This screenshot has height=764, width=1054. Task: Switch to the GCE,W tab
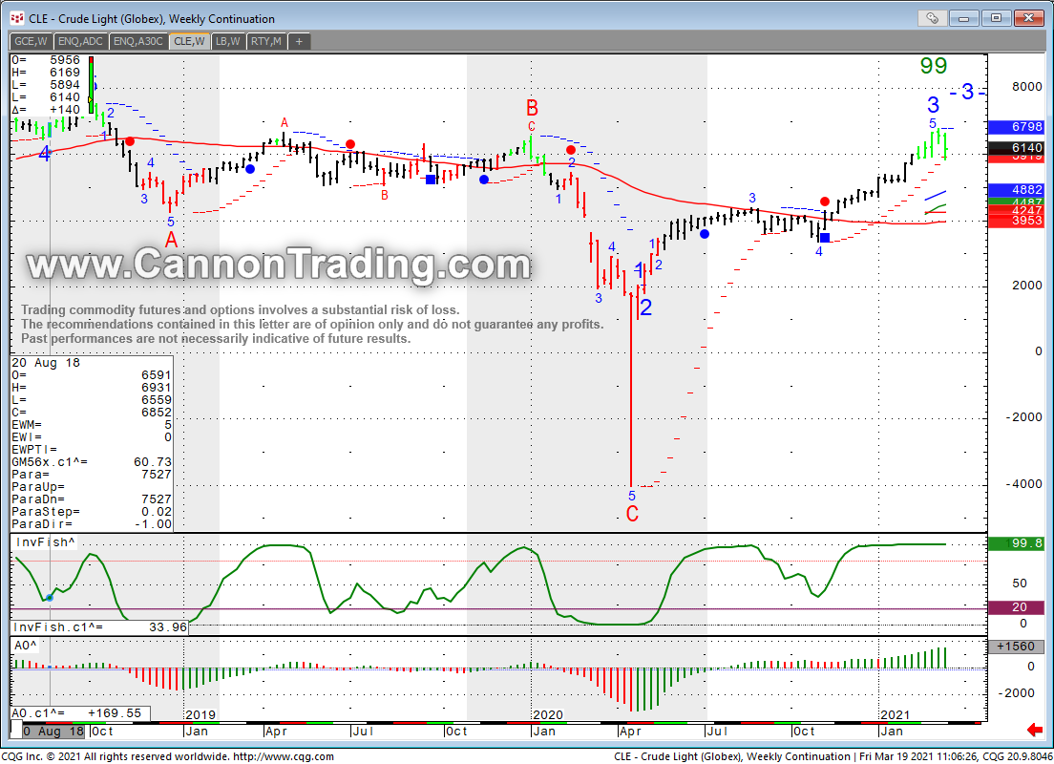[31, 41]
